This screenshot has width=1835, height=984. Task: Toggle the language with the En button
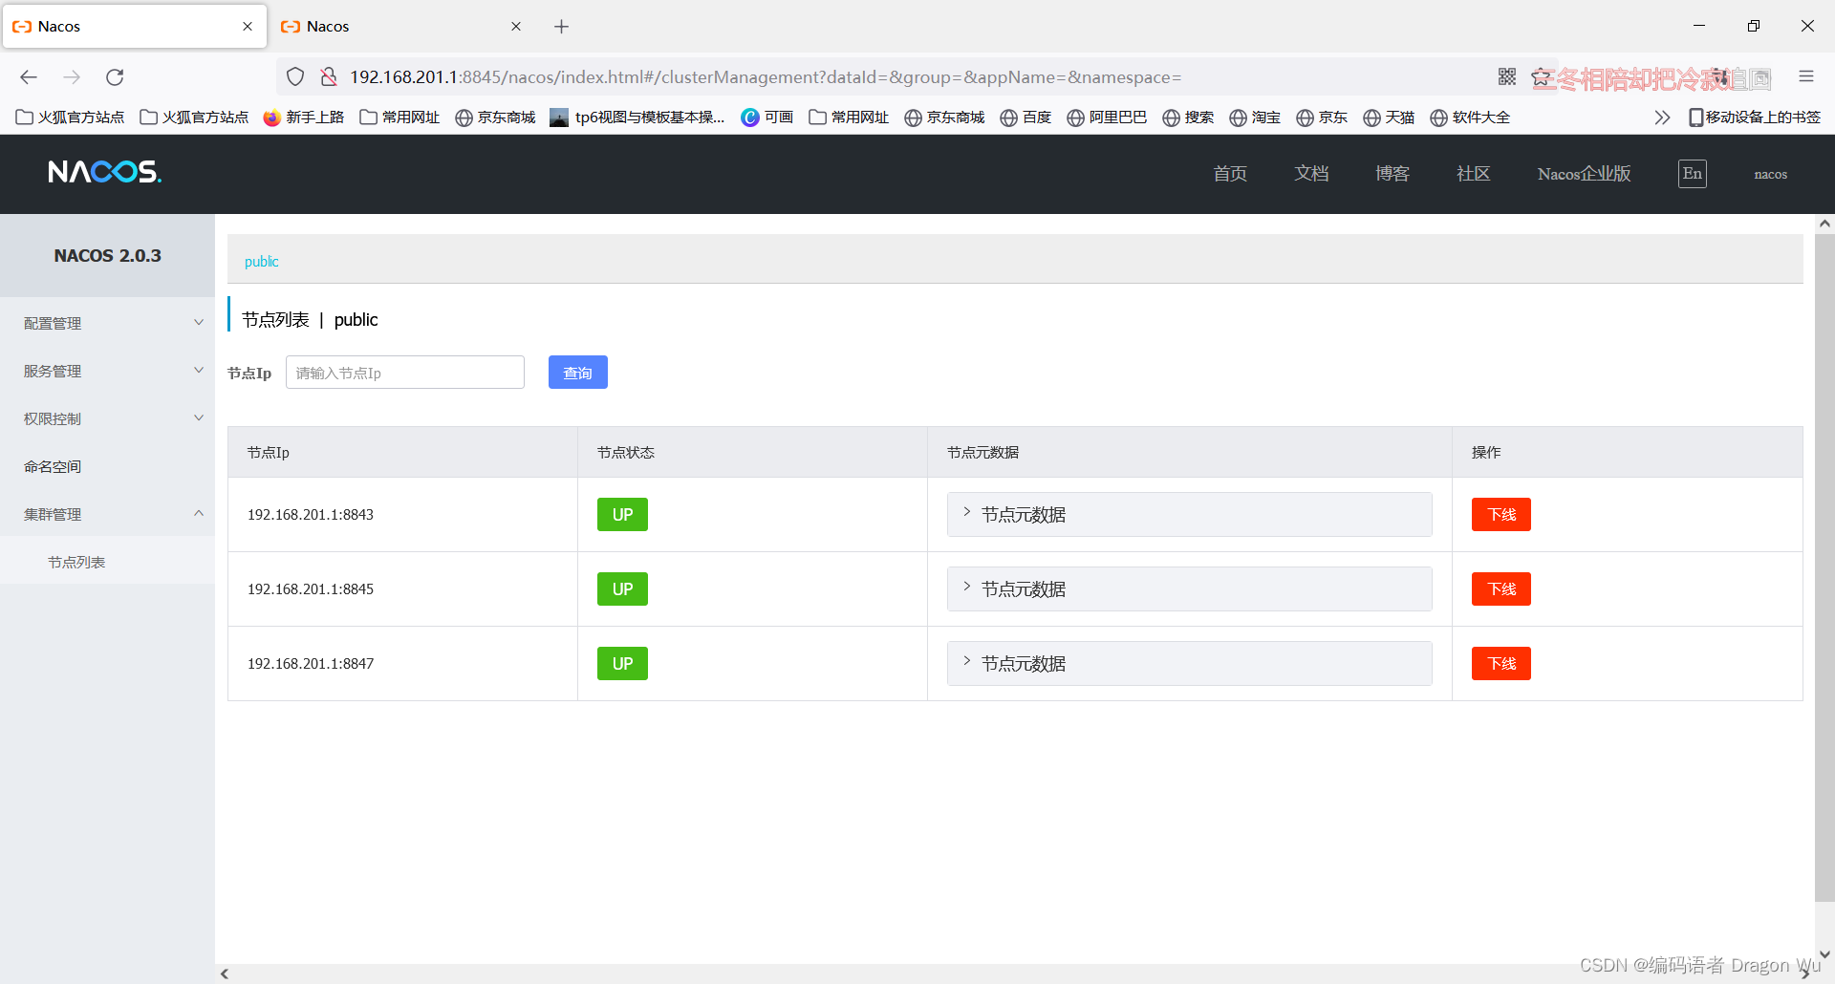coord(1691,174)
